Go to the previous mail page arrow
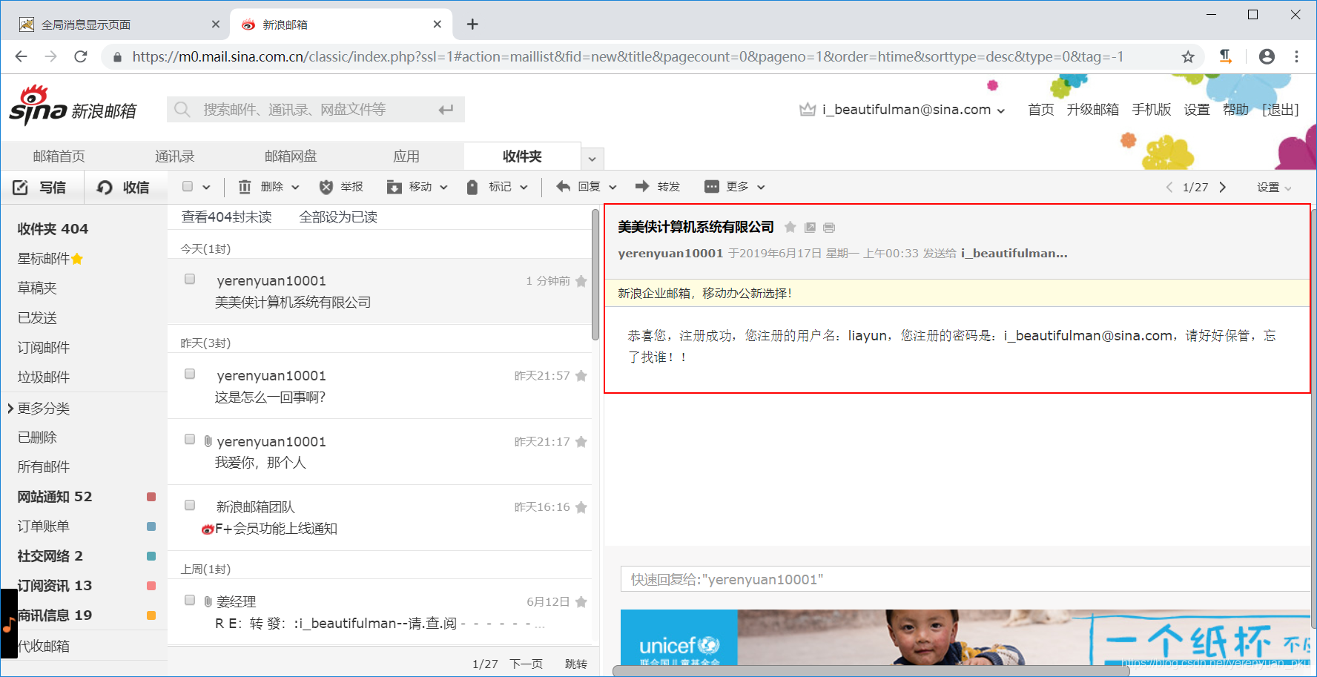This screenshot has width=1317, height=677. pos(1169,187)
